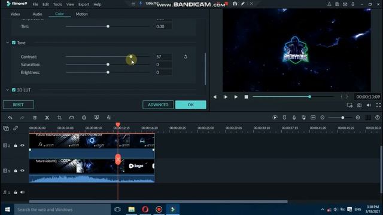383x215 pixels.
Task: Reset the Contrast value with the circular arrow
Action: (186, 57)
